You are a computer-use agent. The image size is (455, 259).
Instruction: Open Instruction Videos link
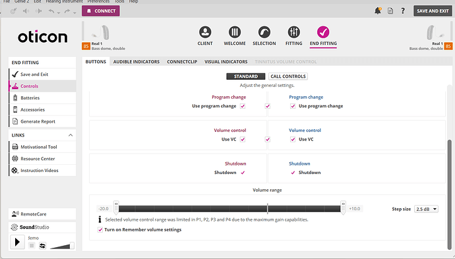42,171
